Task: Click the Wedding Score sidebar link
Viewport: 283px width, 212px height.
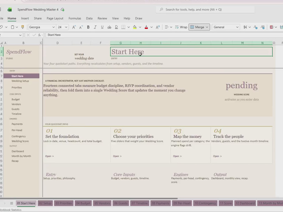Action: pos(20,141)
